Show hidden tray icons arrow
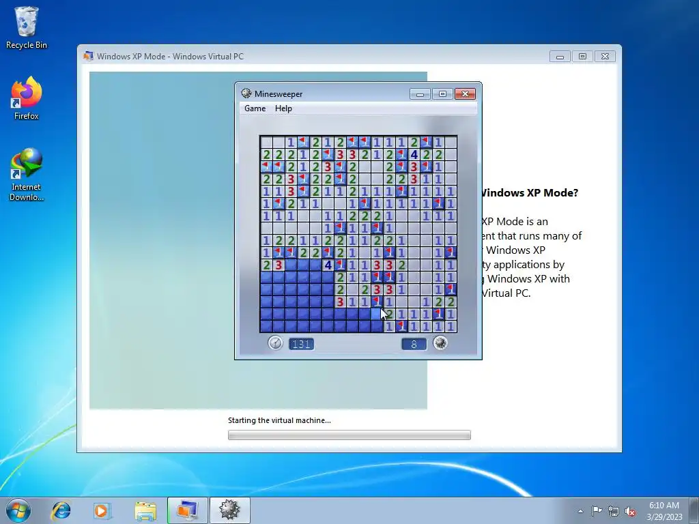Image resolution: width=699 pixels, height=524 pixels. 580,511
